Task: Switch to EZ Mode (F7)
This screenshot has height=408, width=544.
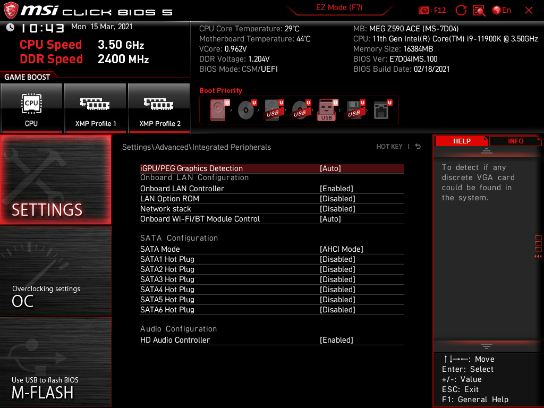Action: [x=339, y=7]
